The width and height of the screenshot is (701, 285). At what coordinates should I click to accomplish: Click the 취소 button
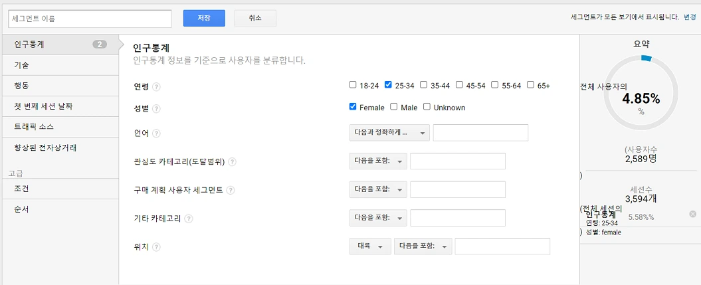tap(255, 19)
